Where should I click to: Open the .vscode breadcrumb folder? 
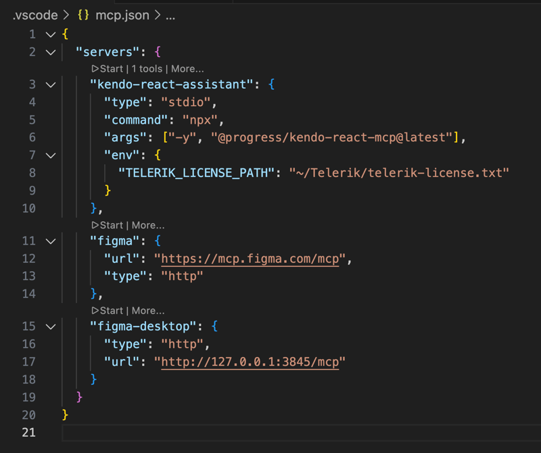(x=35, y=15)
